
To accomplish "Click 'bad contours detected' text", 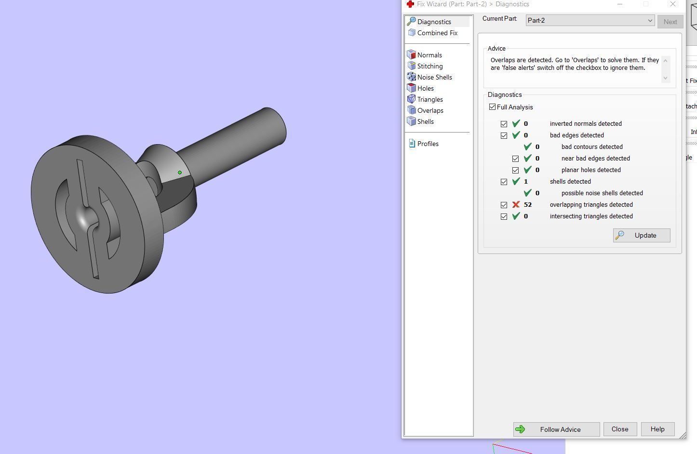I will pos(592,147).
